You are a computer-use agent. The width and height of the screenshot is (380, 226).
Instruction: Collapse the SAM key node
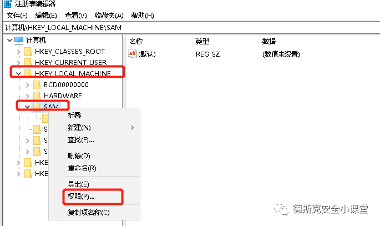27,107
